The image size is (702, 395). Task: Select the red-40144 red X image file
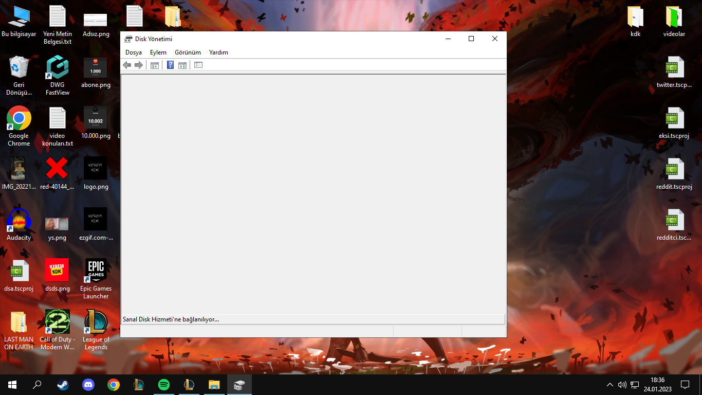[x=58, y=174]
